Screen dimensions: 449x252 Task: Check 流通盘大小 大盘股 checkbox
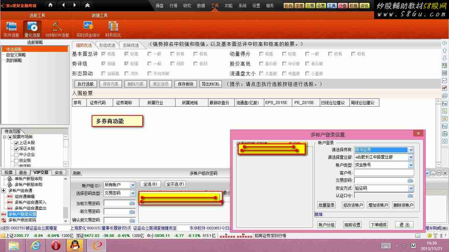[261, 73]
